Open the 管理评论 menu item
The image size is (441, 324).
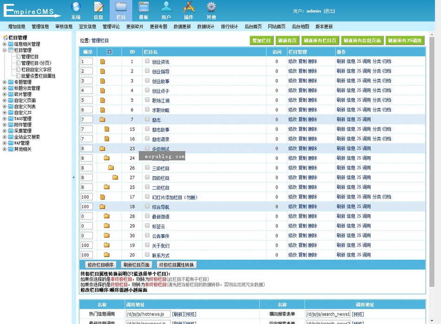111,26
